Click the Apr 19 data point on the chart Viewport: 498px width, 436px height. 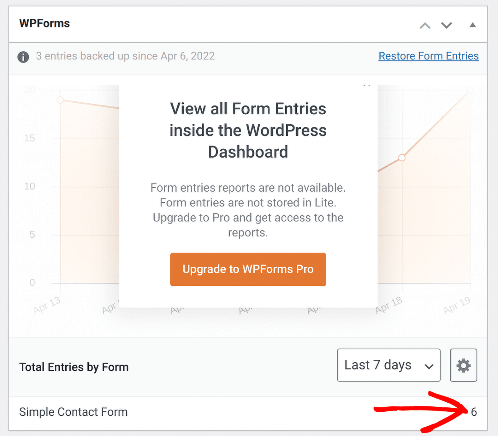470,91
